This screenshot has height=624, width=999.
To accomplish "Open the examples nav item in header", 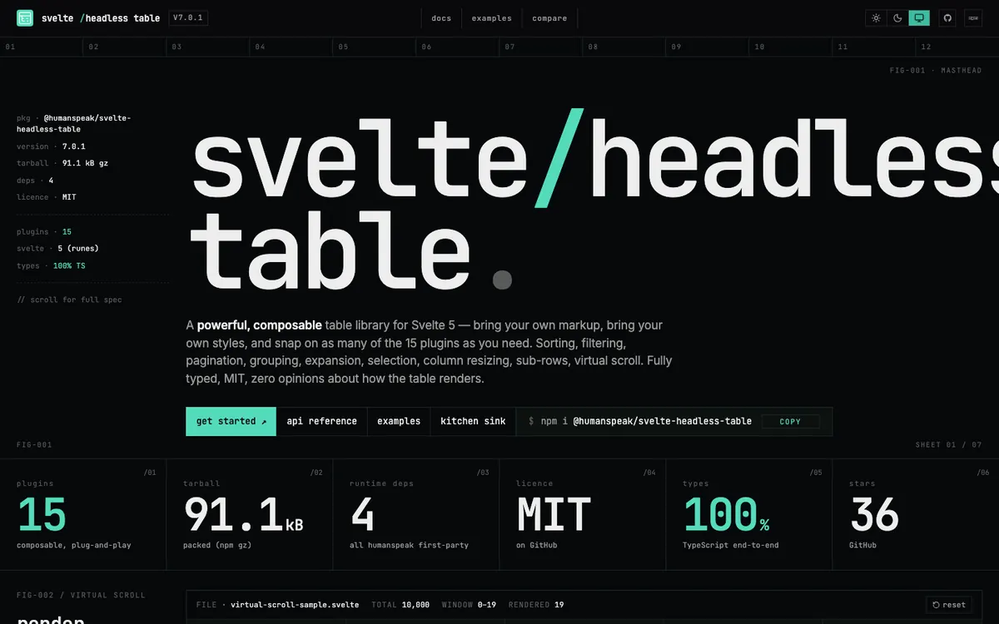I will [491, 18].
